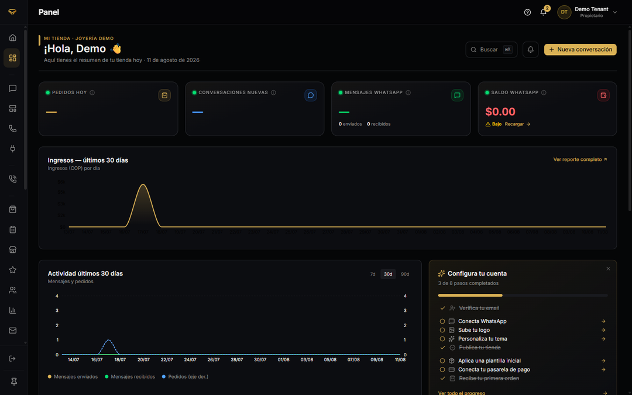Click the DT avatar circle
The height and width of the screenshot is (395, 632).
(564, 12)
